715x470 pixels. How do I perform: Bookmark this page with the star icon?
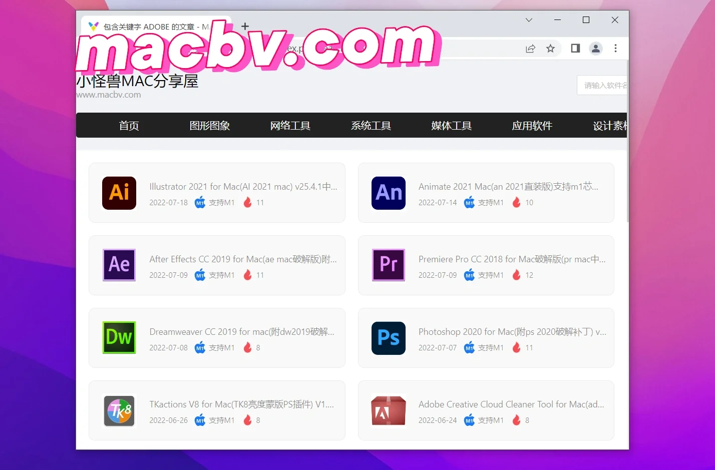point(550,49)
